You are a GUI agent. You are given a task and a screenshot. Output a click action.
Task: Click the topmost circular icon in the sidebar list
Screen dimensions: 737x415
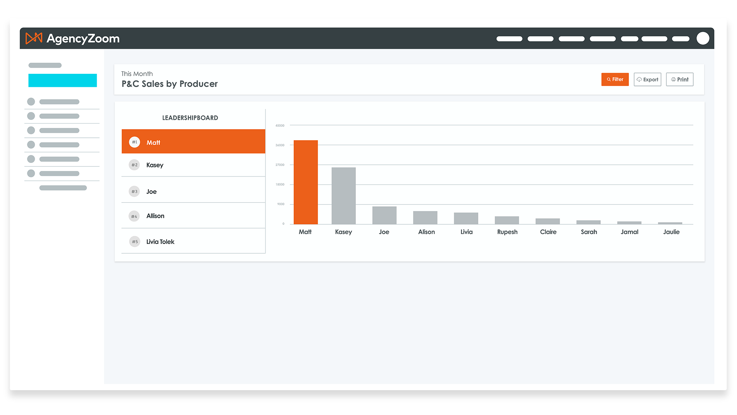point(31,101)
